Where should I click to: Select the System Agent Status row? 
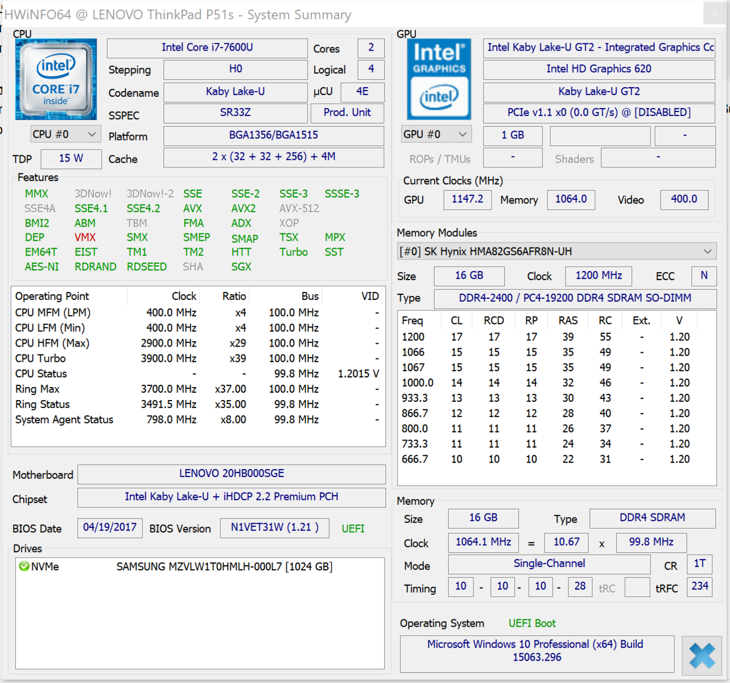point(197,419)
